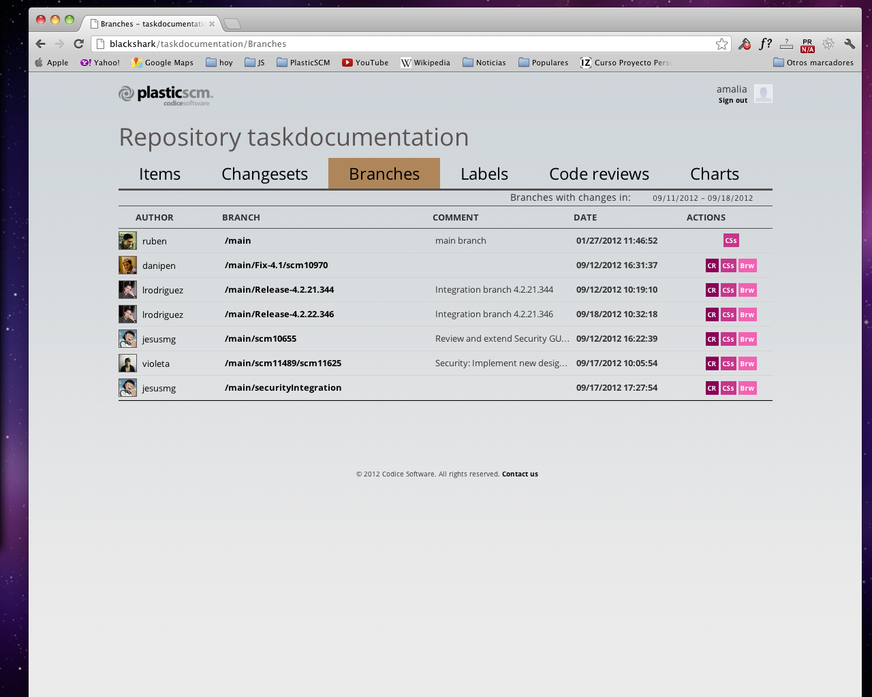The height and width of the screenshot is (697, 872).
Task: Click the page reload icon
Action: (x=78, y=42)
